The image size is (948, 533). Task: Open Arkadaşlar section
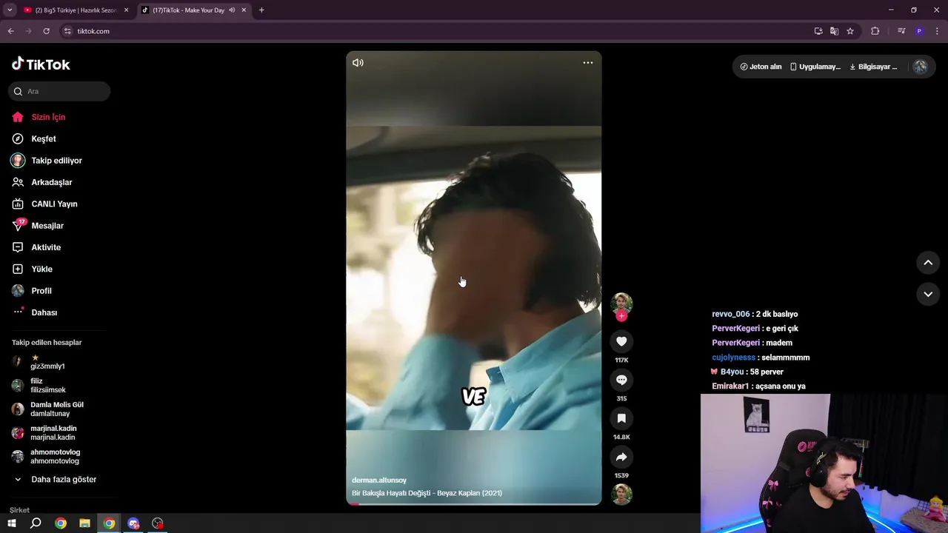click(51, 182)
